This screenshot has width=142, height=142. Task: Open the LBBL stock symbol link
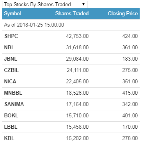(x=11, y=127)
